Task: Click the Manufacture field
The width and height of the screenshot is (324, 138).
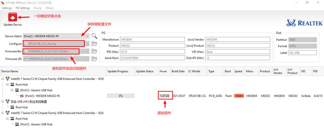Action: [152, 39]
